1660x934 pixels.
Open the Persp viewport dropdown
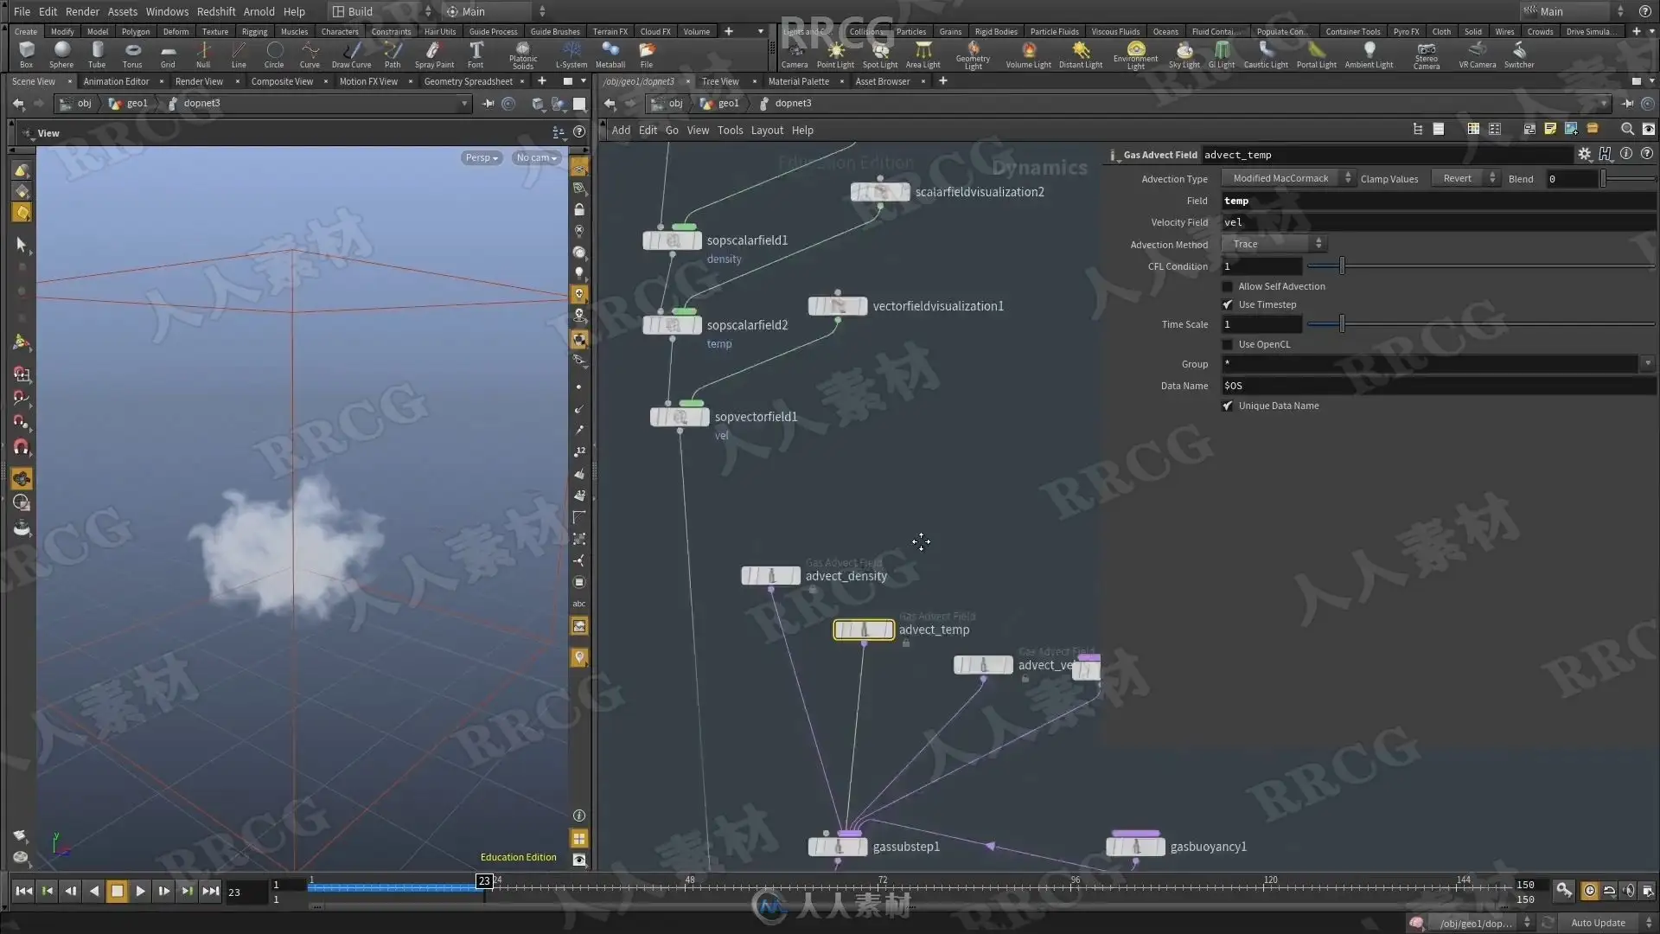482,157
